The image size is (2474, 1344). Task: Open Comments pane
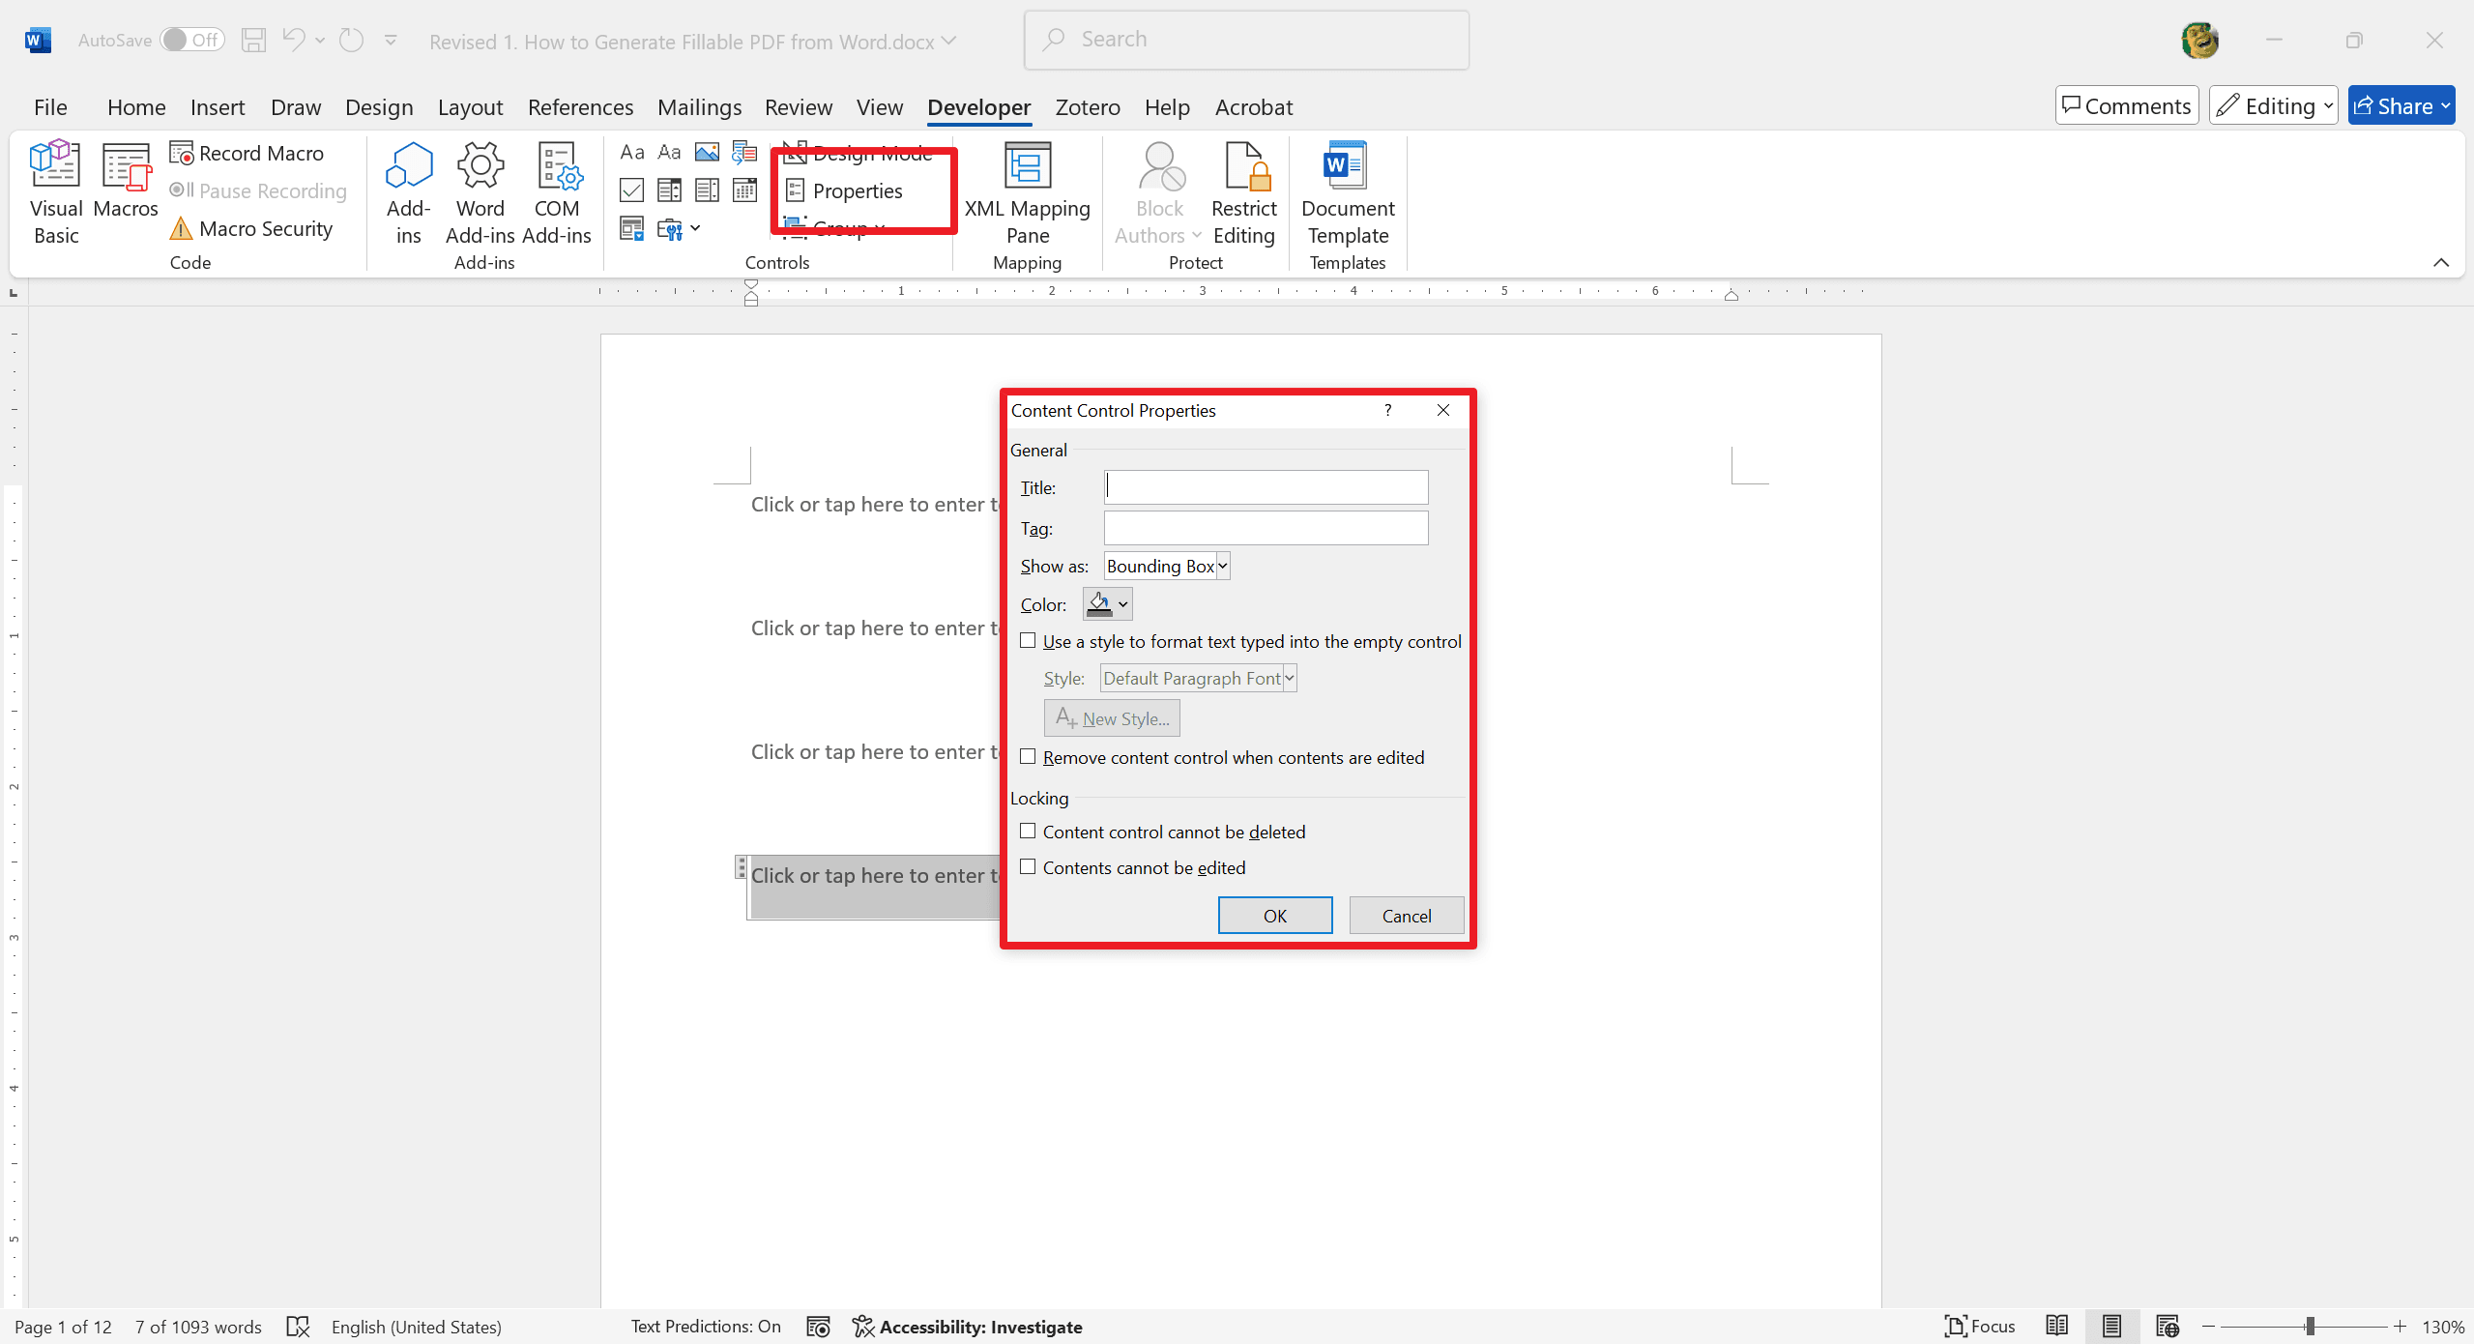pos(2126,105)
